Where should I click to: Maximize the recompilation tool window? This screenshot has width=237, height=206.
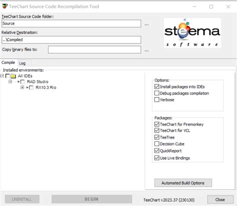[211, 6]
